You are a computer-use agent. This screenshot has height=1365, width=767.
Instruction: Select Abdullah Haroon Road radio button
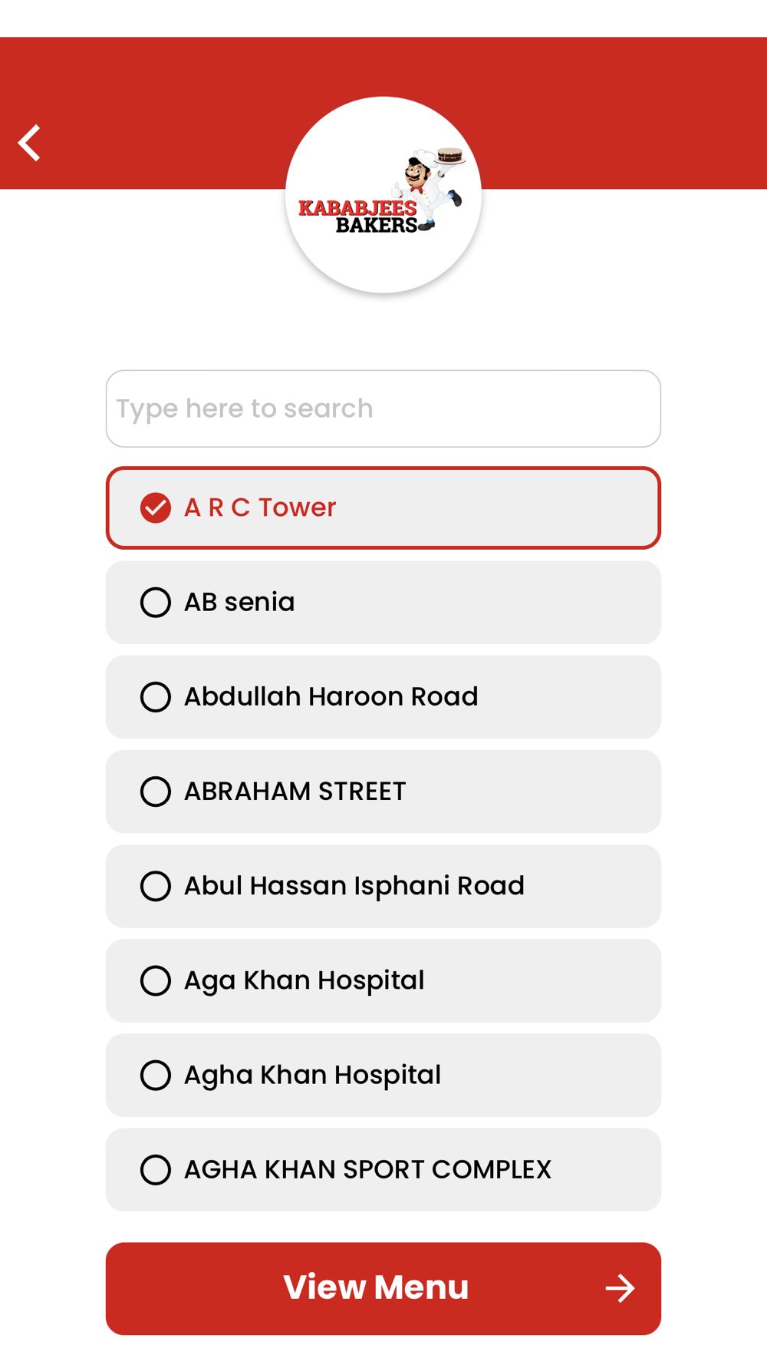pos(156,697)
